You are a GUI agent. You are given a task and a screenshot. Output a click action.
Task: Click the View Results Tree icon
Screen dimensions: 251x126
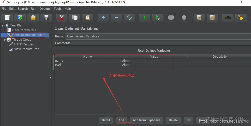[11, 49]
